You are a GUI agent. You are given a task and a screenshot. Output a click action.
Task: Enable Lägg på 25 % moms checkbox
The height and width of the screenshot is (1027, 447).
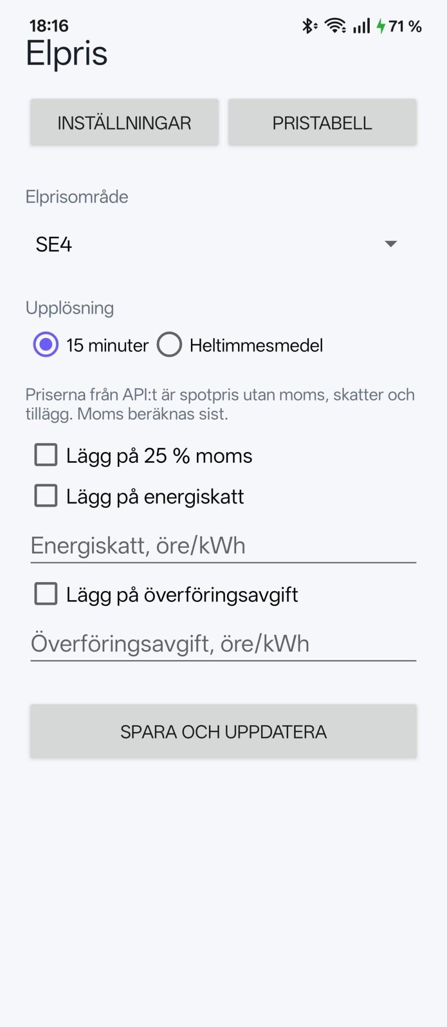(x=143, y=456)
